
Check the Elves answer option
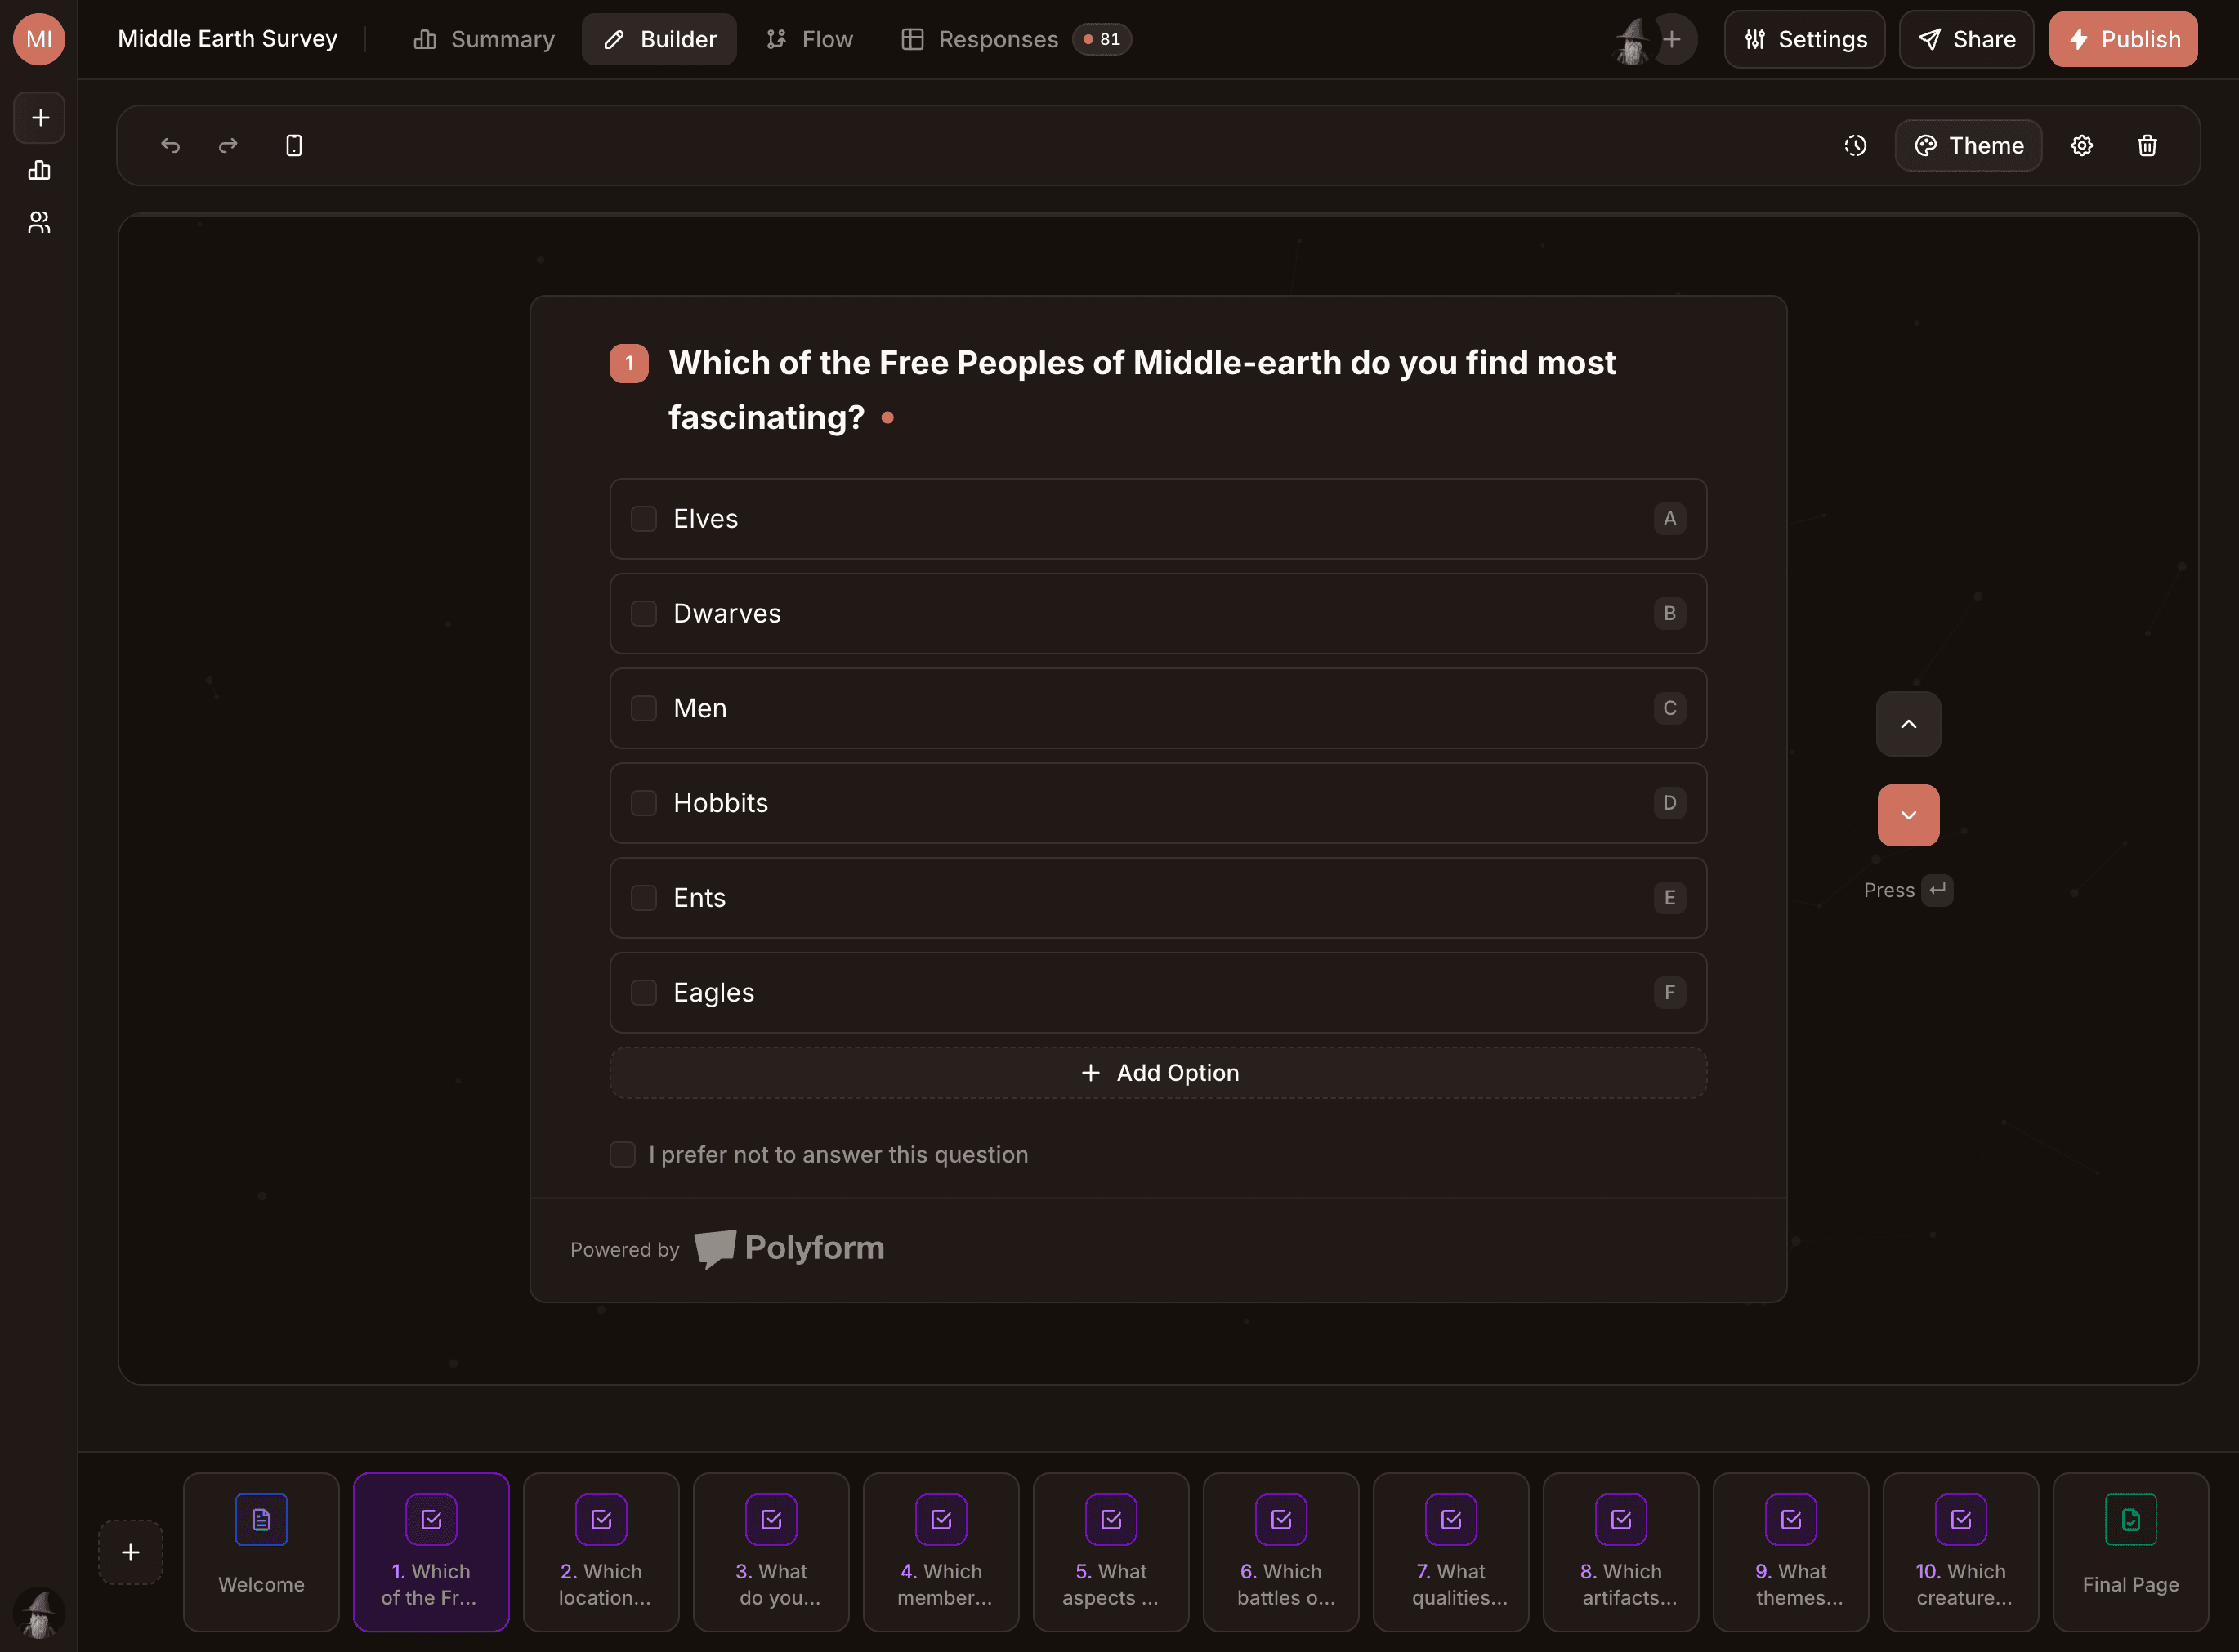(x=643, y=518)
